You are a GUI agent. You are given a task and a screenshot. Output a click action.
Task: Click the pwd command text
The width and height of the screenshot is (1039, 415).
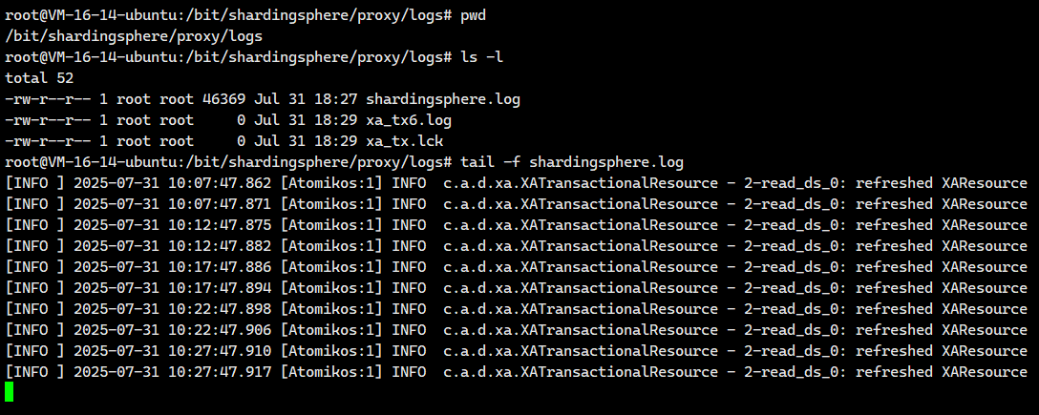click(473, 15)
